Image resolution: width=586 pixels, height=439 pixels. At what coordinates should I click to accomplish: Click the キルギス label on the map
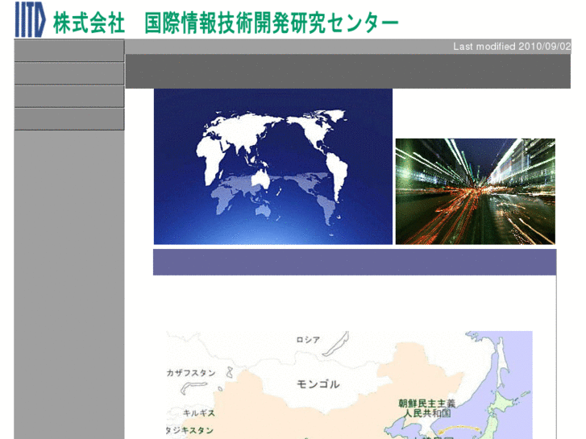coord(199,413)
